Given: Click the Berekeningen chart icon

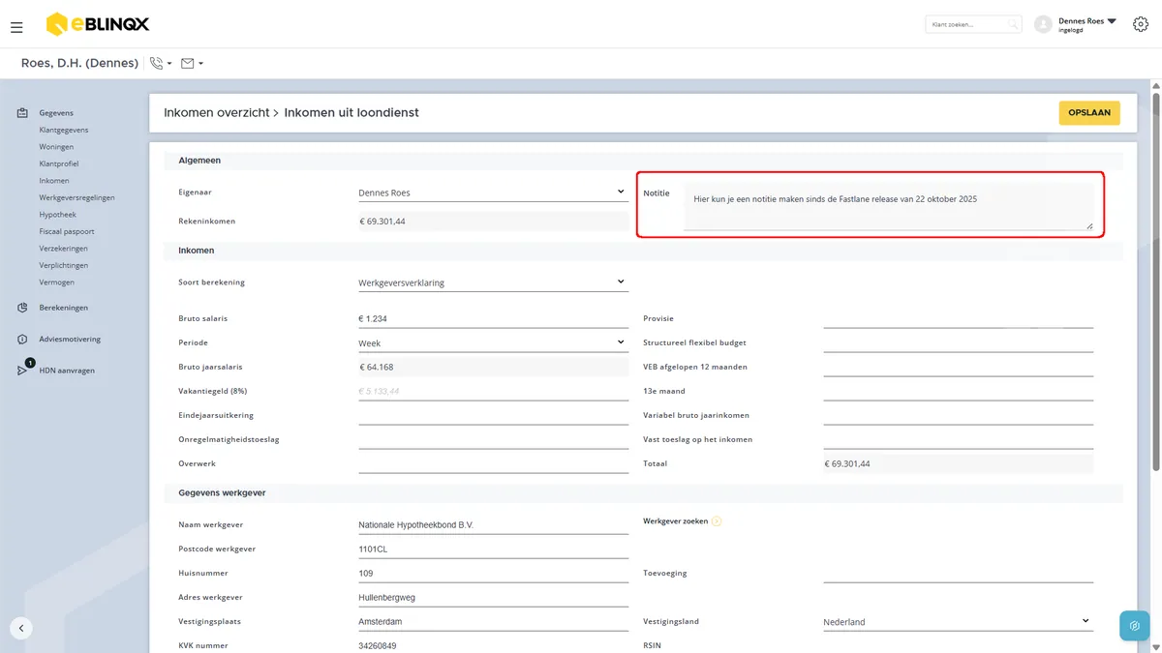Looking at the screenshot, I should 22,308.
